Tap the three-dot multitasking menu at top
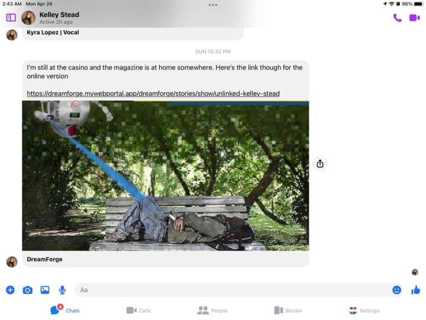Image resolution: width=426 pixels, height=320 pixels. tap(213, 5)
